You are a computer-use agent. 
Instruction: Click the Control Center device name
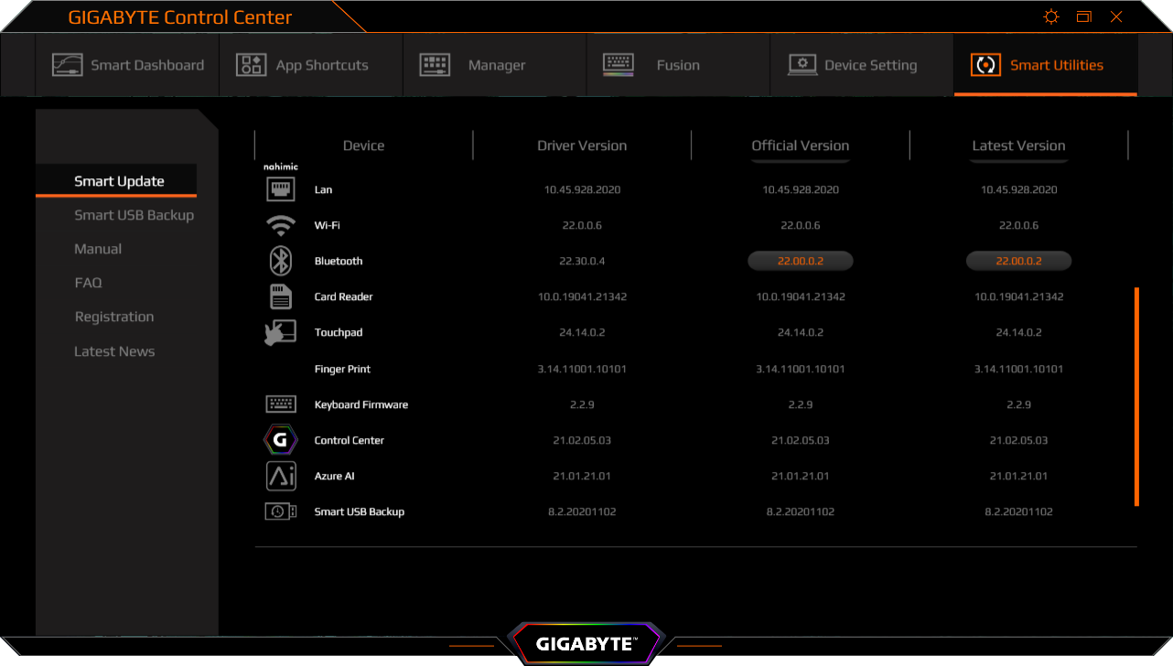point(350,440)
